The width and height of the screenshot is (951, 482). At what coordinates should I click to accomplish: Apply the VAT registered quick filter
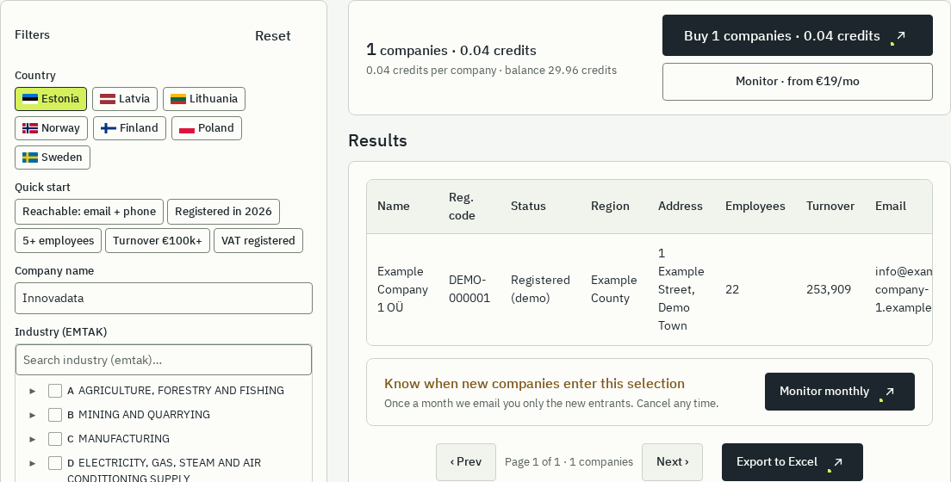coord(258,241)
